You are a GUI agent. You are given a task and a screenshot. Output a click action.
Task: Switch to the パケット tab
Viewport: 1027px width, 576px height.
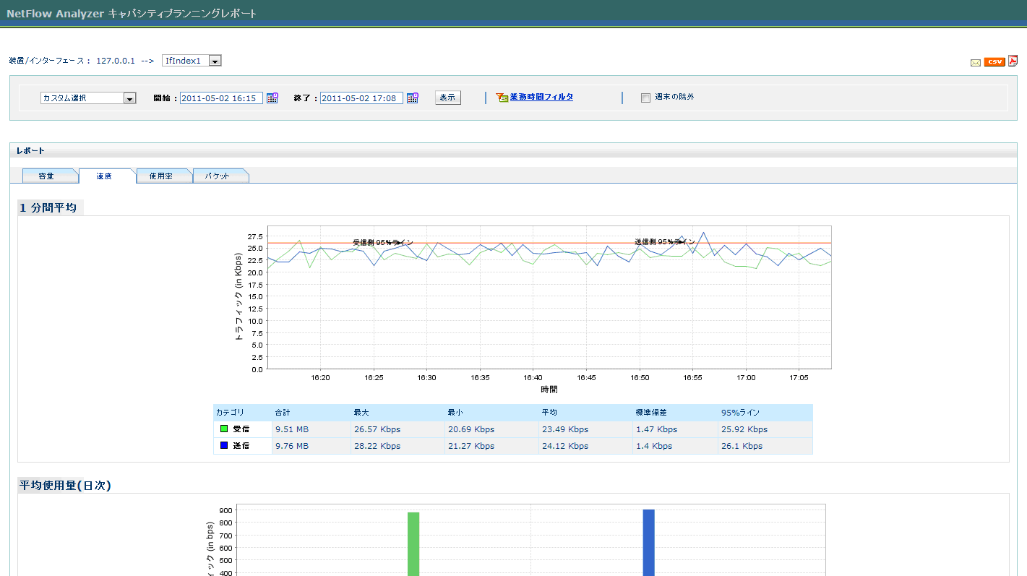click(x=218, y=176)
